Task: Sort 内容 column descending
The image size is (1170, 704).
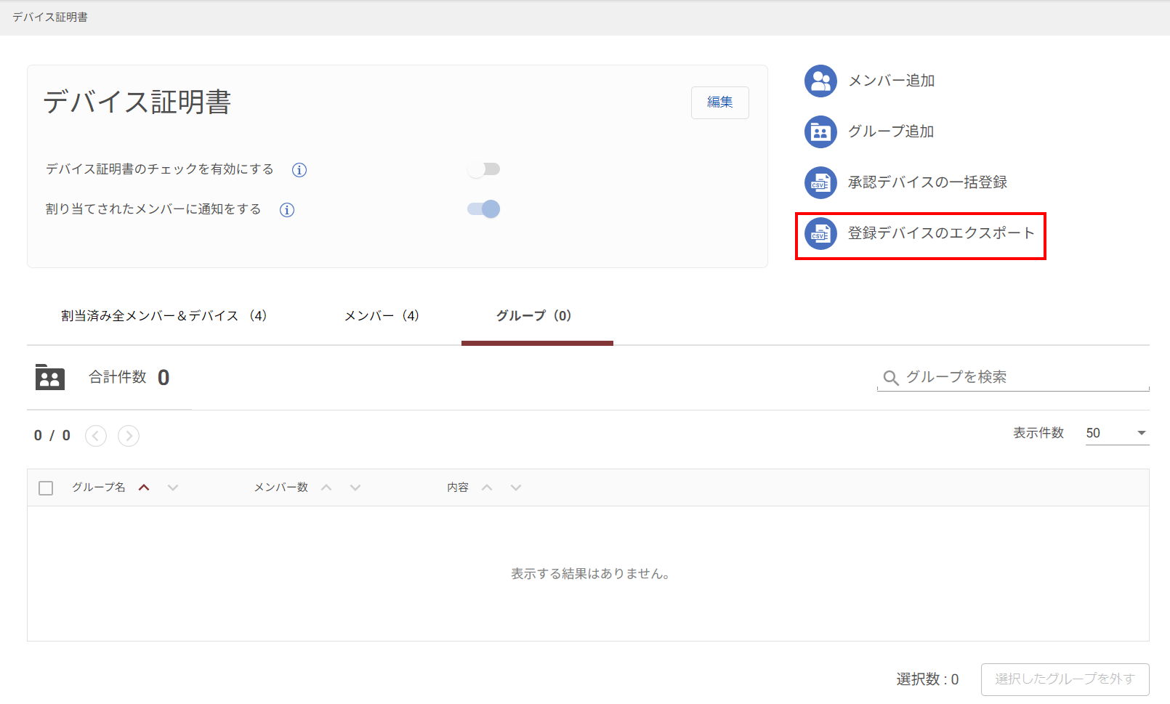Action: coord(515,487)
